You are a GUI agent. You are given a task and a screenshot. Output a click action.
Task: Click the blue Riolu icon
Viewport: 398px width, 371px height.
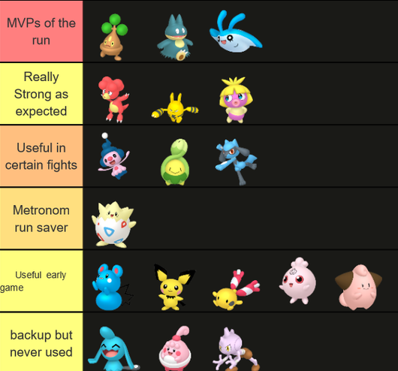coord(236,161)
